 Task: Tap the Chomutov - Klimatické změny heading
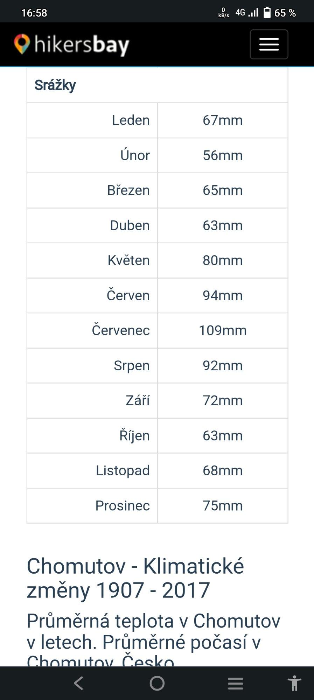[135, 578]
